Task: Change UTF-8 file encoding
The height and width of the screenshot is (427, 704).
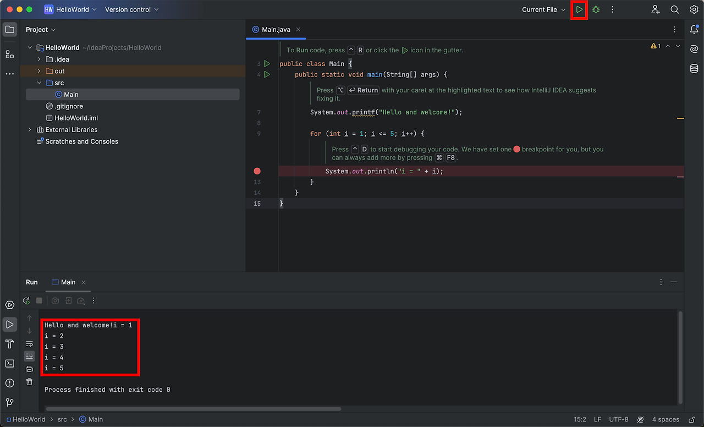Action: (619, 419)
